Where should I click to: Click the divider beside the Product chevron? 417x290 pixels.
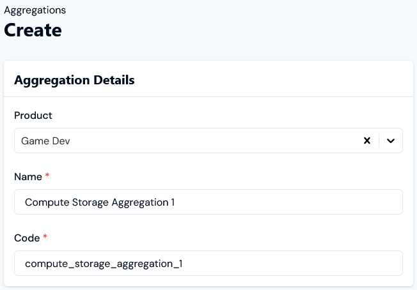coord(379,141)
